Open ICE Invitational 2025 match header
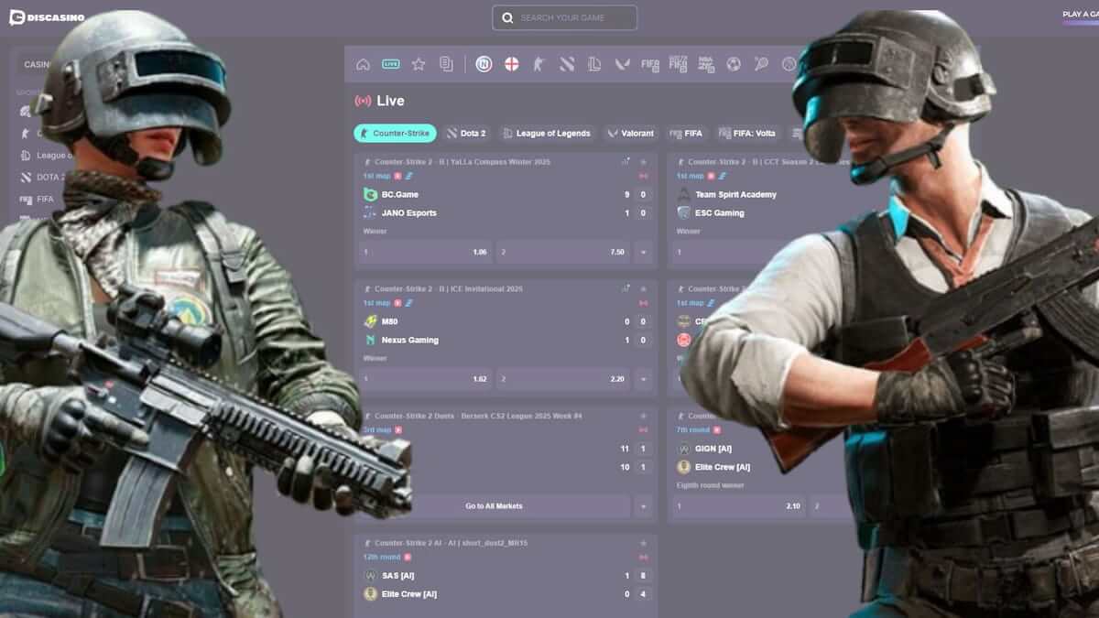 (x=450, y=288)
